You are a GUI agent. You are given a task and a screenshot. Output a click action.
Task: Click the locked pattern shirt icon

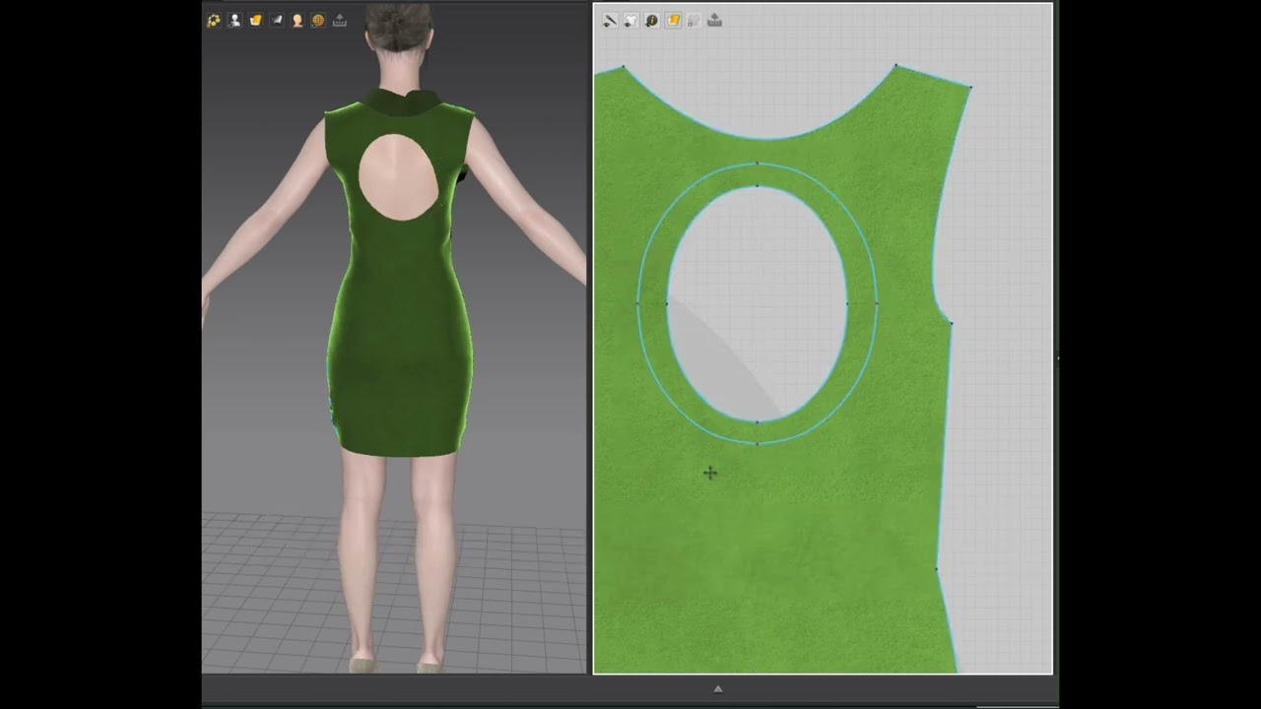(x=694, y=20)
